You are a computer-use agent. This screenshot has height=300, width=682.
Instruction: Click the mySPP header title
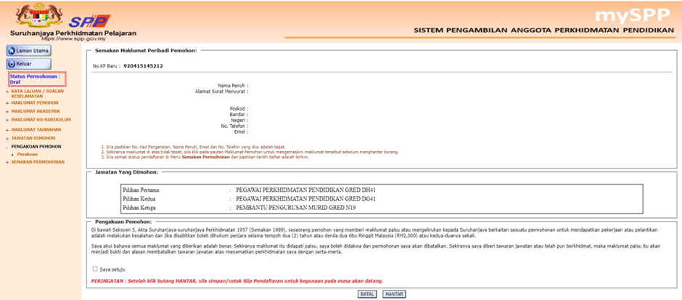click(633, 15)
